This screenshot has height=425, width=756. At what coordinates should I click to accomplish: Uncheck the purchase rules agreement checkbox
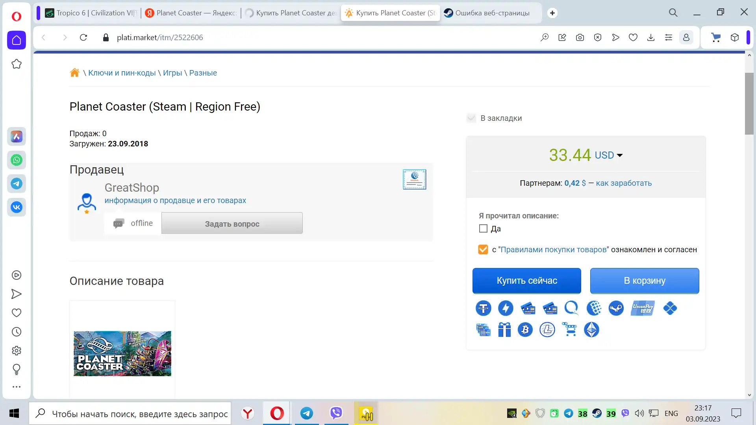pyautogui.click(x=483, y=249)
